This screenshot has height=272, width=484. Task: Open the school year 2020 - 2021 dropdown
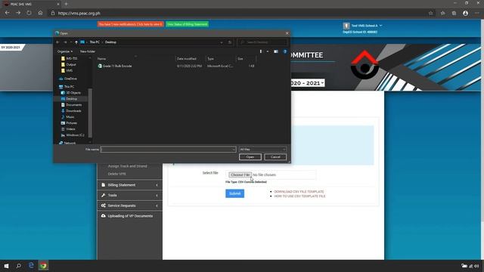[307, 83]
